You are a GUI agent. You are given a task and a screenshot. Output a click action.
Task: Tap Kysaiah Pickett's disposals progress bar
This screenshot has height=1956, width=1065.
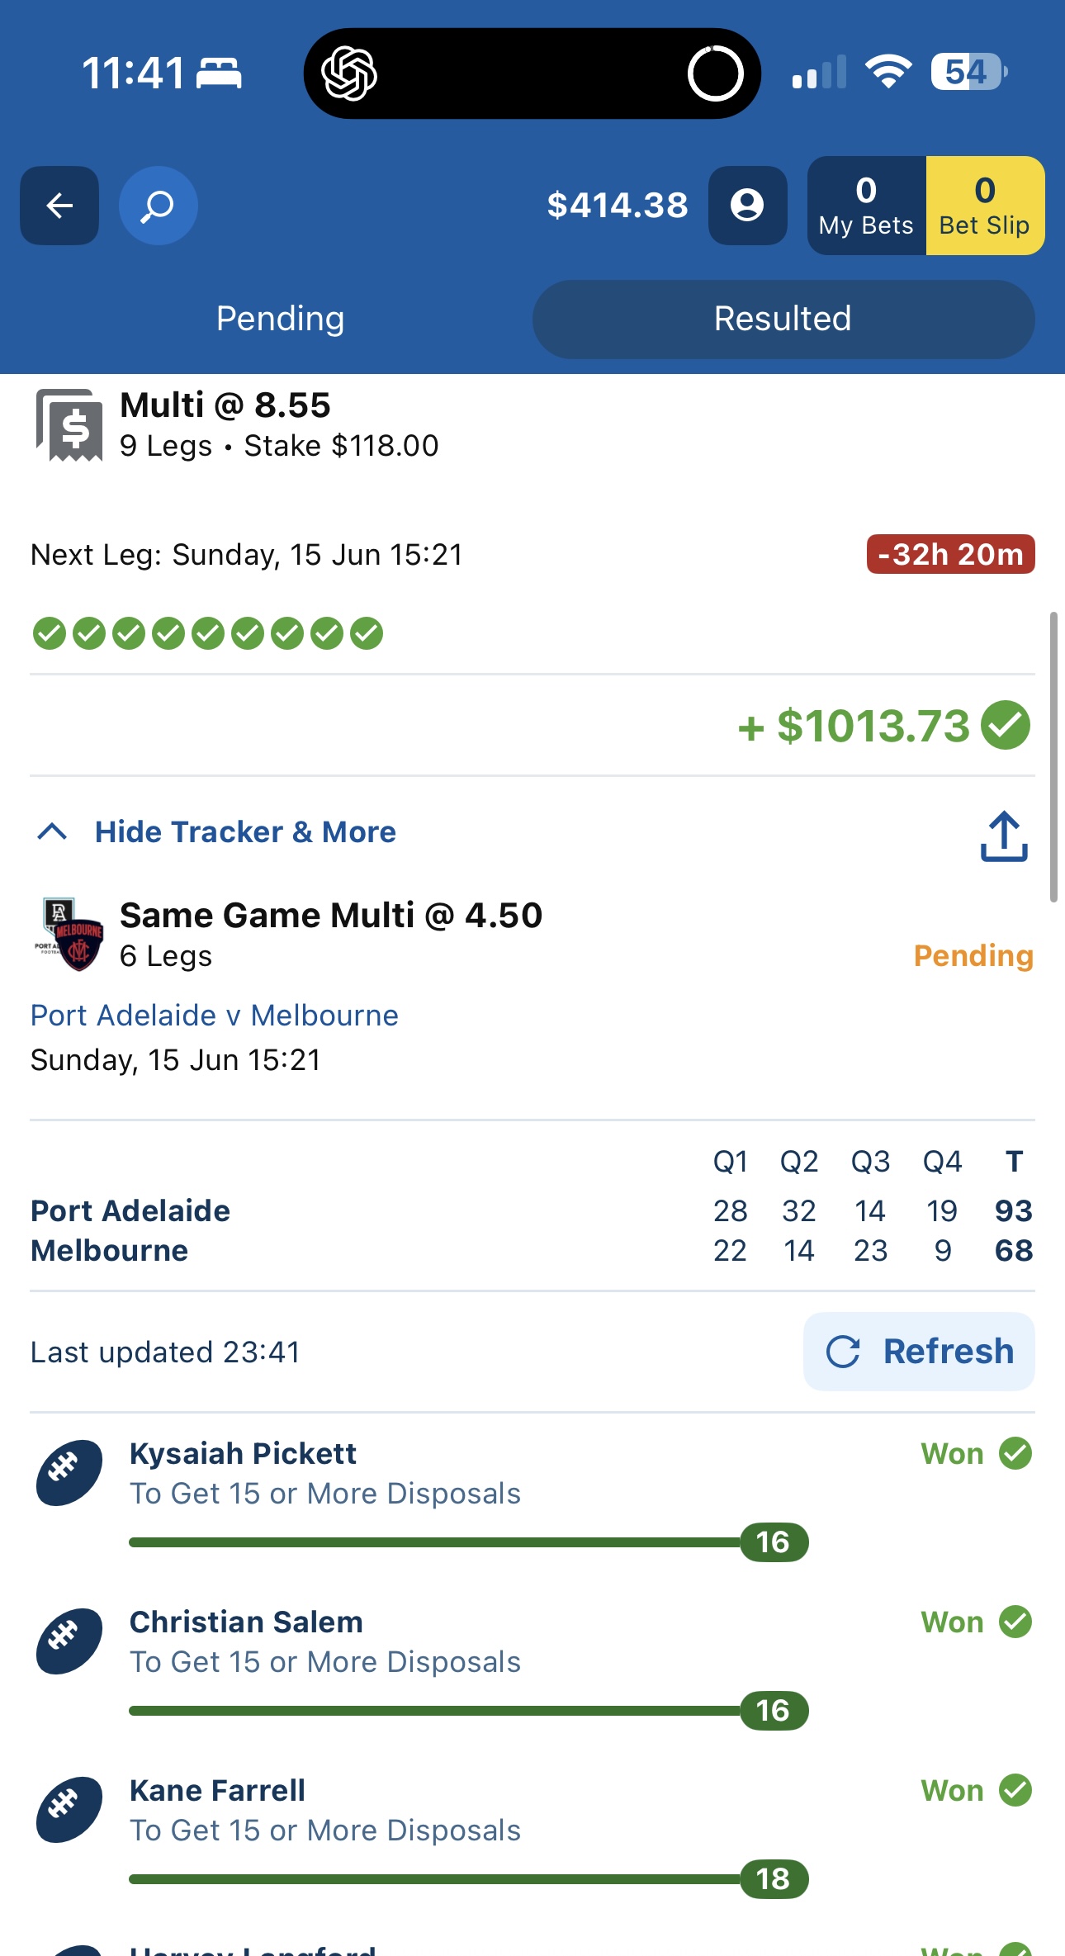tap(468, 1542)
